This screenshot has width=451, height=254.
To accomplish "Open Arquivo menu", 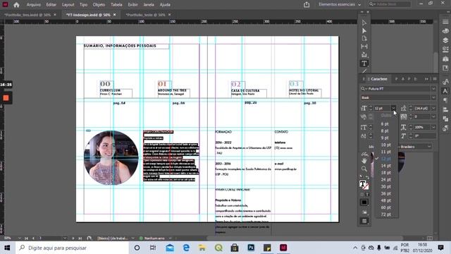I will click(33, 5).
